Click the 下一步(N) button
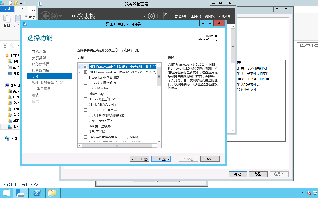 161,159
